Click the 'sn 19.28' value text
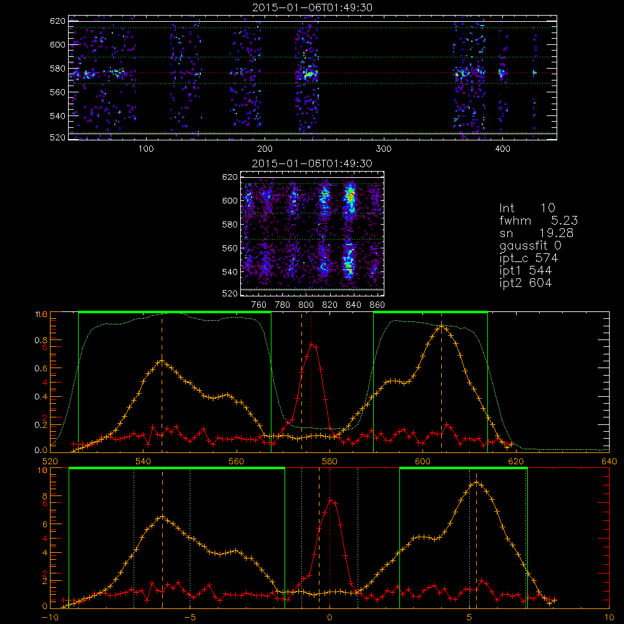624x624 pixels. point(537,232)
